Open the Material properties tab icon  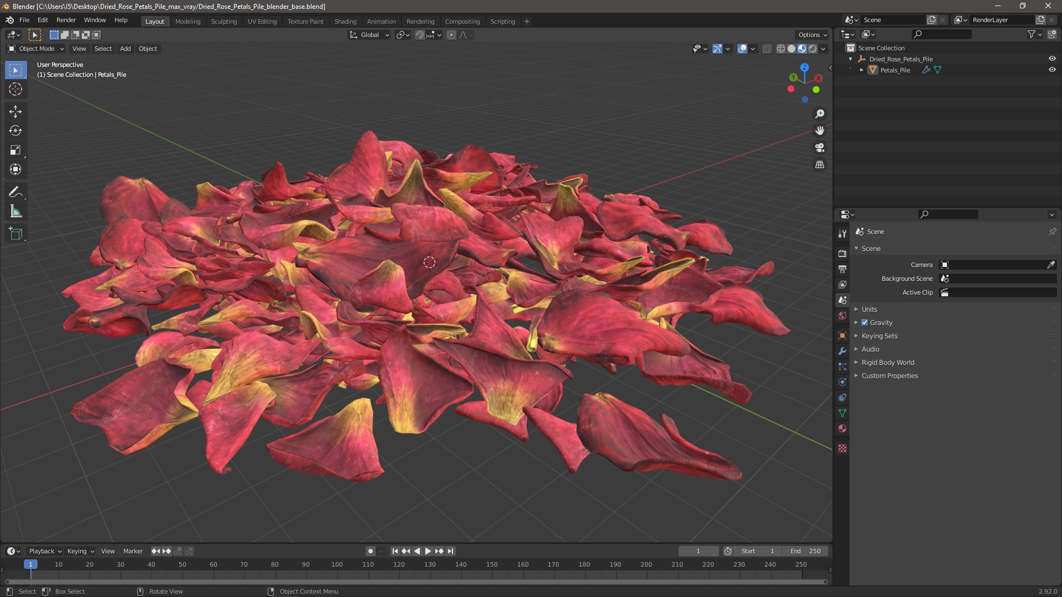tap(842, 428)
